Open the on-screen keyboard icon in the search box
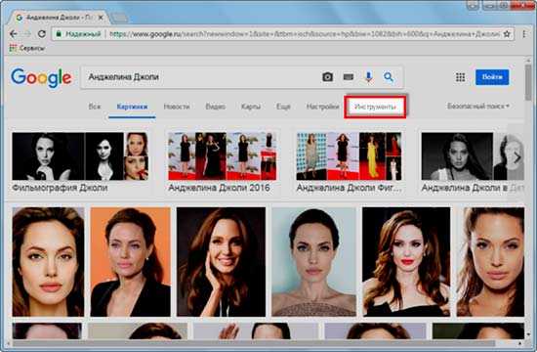The height and width of the screenshot is (352, 537). point(349,77)
